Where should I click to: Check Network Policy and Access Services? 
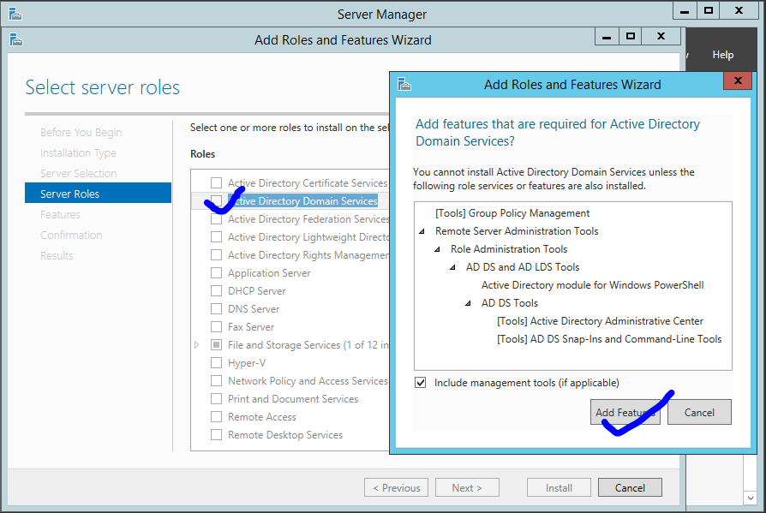pyautogui.click(x=216, y=381)
